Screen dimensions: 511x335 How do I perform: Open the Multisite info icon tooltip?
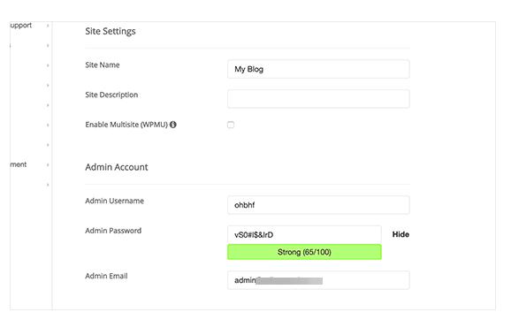173,125
